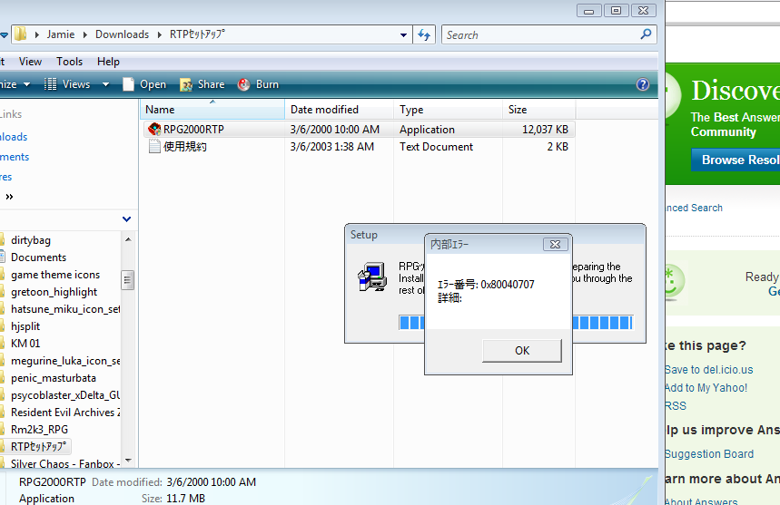The width and height of the screenshot is (780, 505).
Task: Select the hatsune_miku_icon_set folder
Action: 65,309
